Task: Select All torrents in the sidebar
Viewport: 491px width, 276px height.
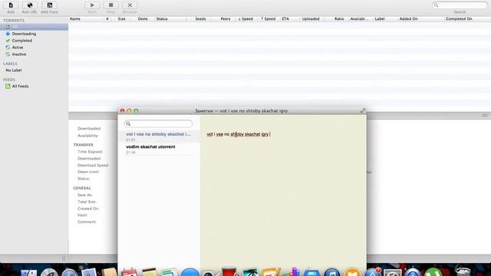Action: [x=34, y=27]
